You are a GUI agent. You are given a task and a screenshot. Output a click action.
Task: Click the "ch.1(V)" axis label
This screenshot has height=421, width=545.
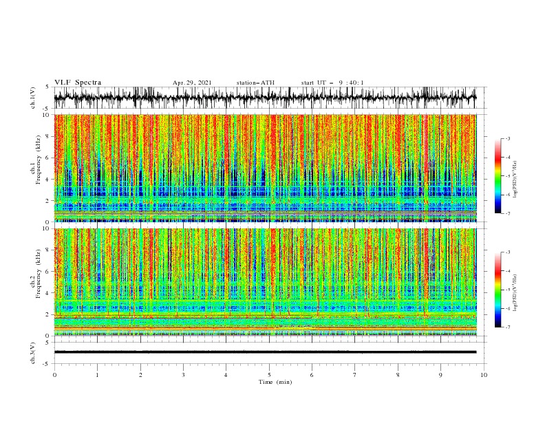[x=33, y=98]
